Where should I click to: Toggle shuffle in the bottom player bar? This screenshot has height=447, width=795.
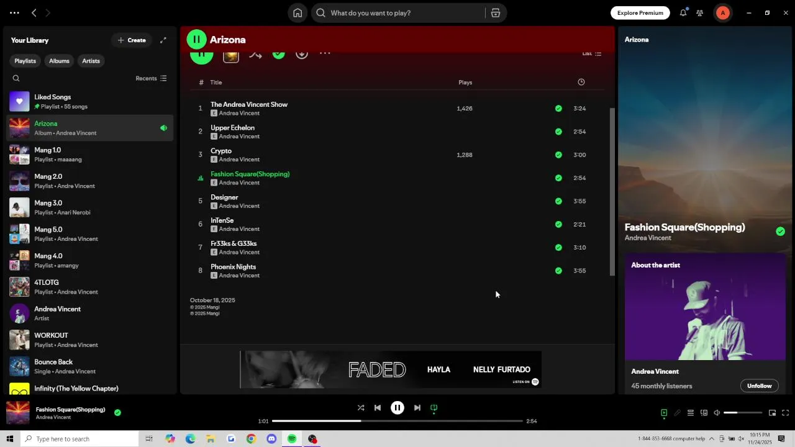point(361,408)
